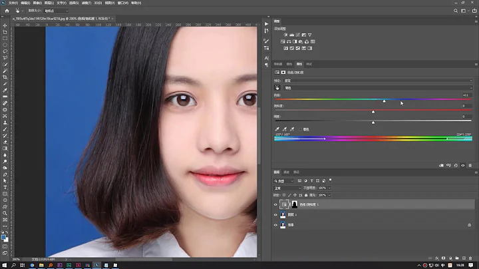This screenshot has height=269, width=479.
Task: Toggle lock transparent pixels
Action: (x=284, y=195)
